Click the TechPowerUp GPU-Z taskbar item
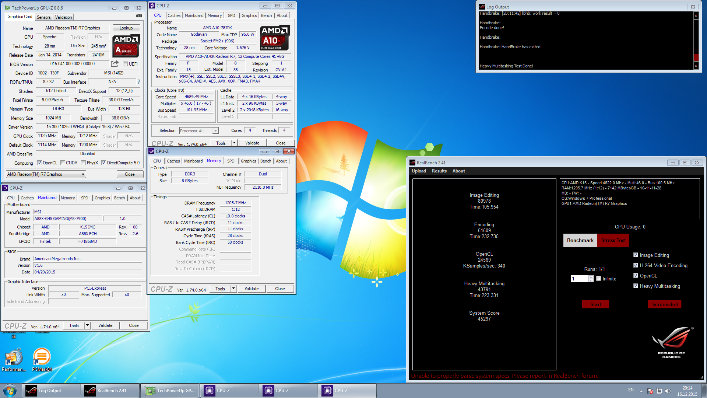Viewport: 707px width, 398px height. click(x=170, y=391)
